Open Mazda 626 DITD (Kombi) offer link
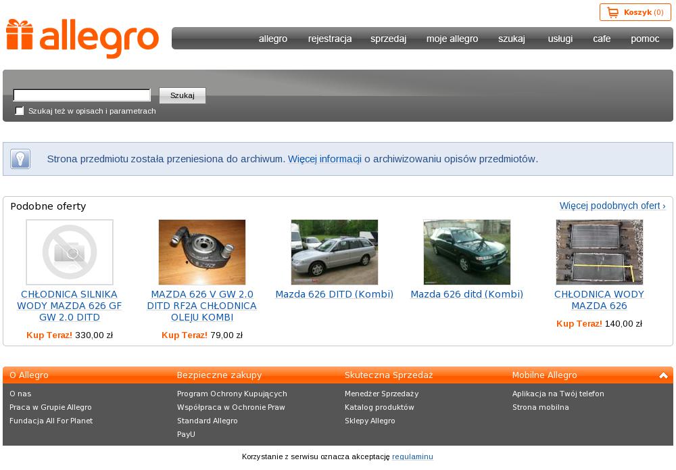This screenshot has height=470, width=676. point(335,294)
